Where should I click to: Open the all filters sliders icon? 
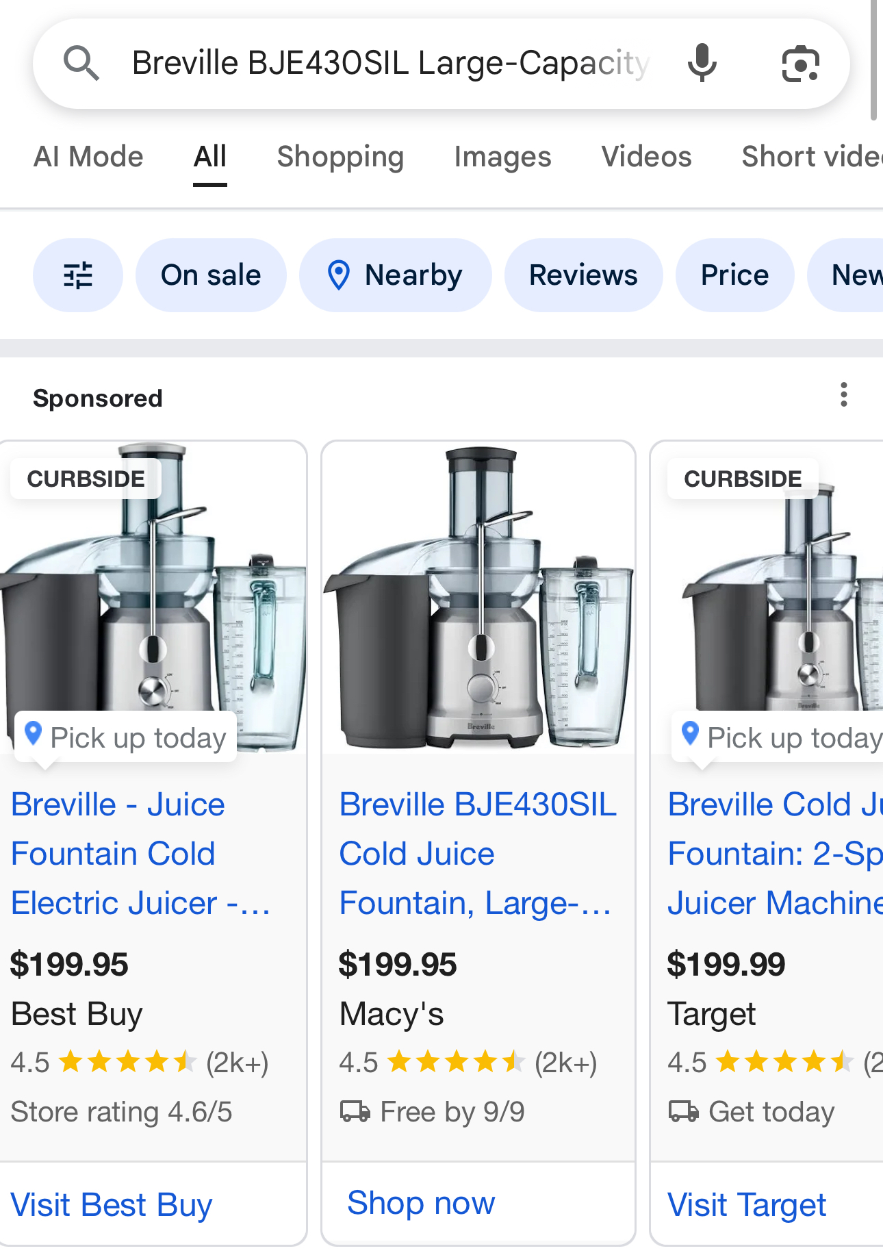click(x=78, y=275)
